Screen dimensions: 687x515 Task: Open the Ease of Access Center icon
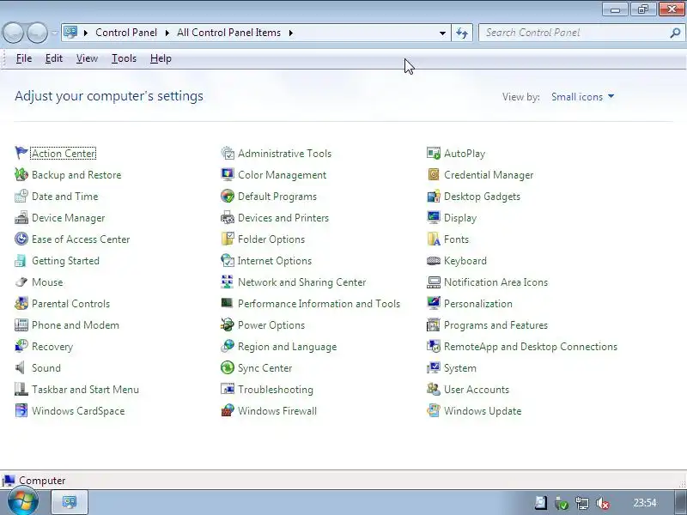click(x=21, y=239)
